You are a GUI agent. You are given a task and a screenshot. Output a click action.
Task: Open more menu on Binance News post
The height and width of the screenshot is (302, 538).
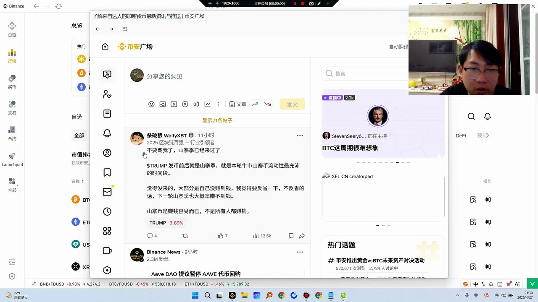tap(300, 252)
